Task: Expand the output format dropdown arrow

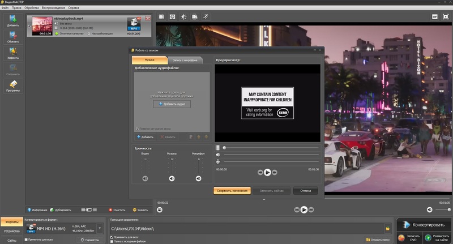Action: point(100,228)
